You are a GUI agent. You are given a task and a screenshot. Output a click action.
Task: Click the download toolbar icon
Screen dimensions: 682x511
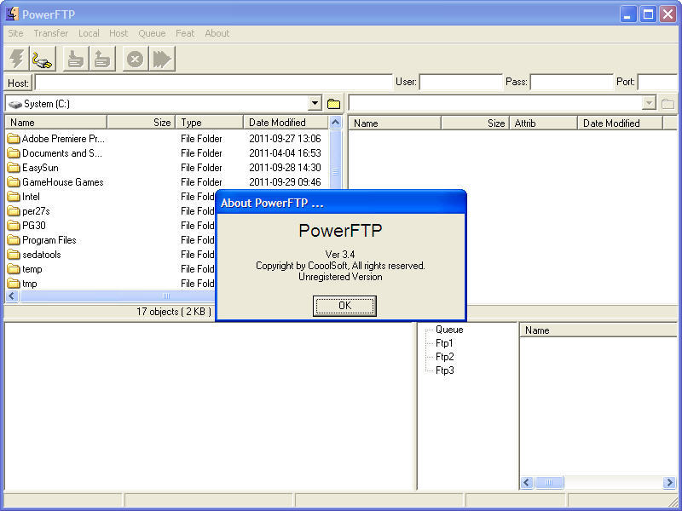click(76, 59)
